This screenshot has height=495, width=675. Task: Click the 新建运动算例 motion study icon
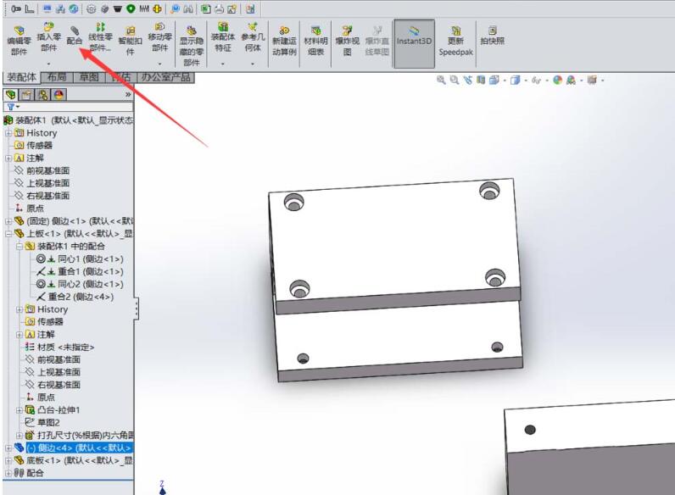point(284,38)
